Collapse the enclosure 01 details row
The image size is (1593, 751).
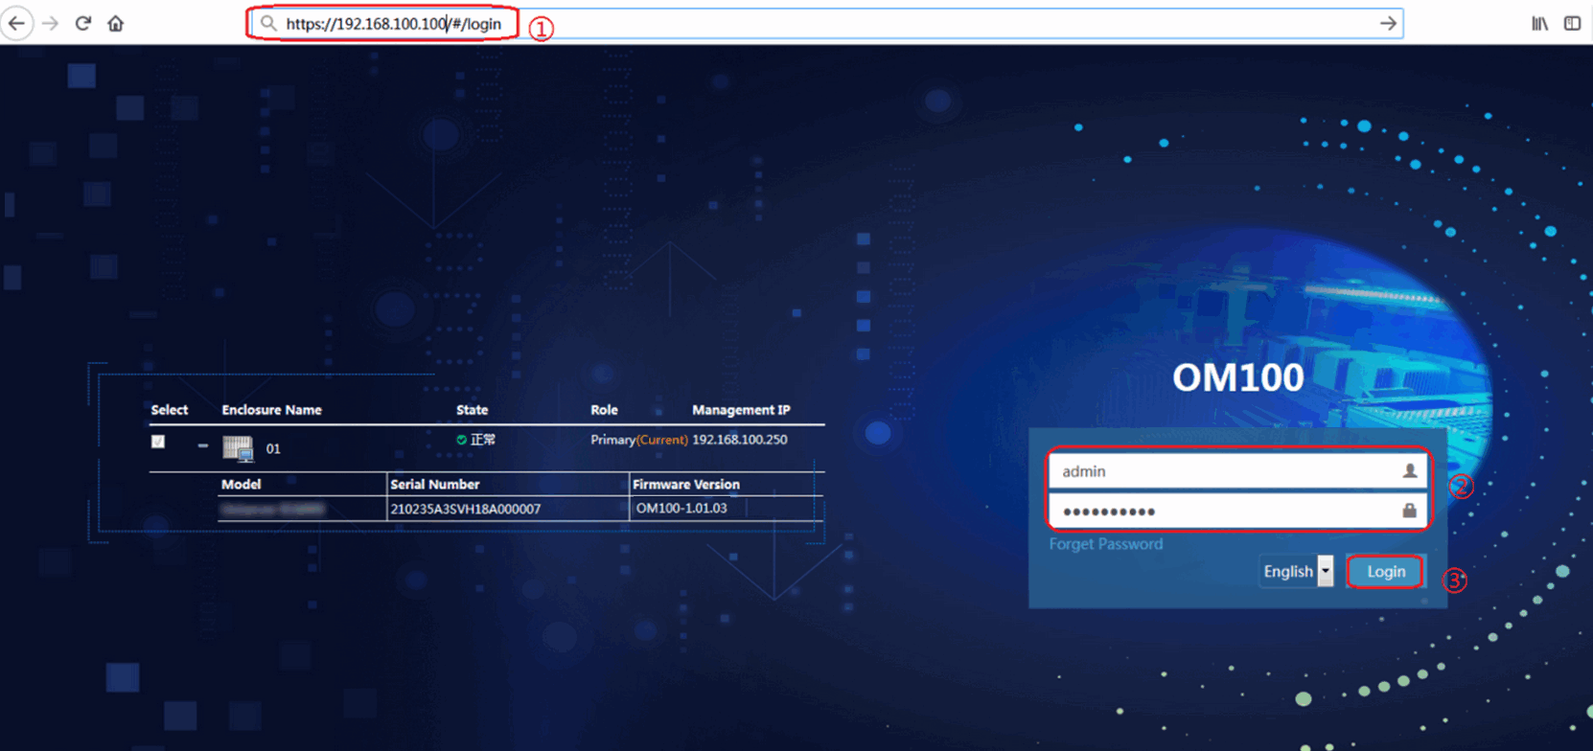tap(202, 445)
